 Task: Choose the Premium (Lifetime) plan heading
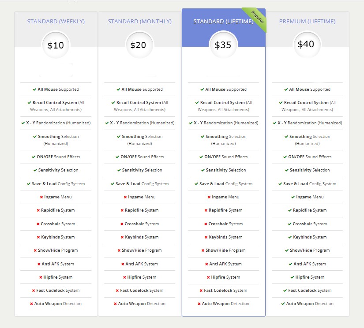click(308, 21)
